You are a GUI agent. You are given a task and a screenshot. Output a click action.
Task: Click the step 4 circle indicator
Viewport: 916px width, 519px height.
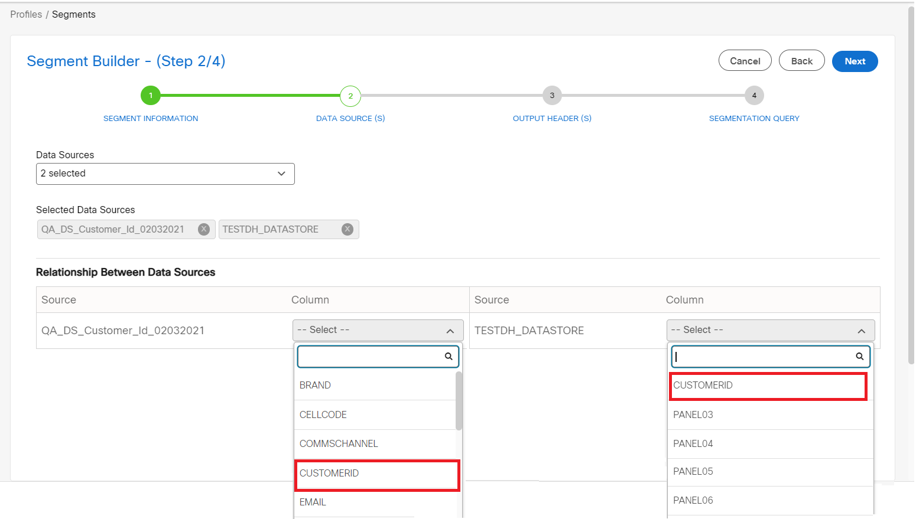pyautogui.click(x=754, y=95)
